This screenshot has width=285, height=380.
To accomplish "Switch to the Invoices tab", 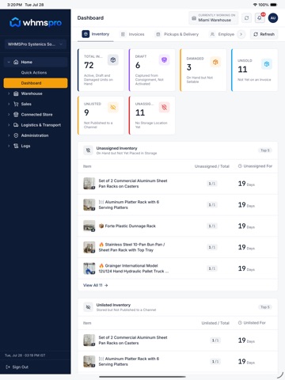I will (133, 34).
